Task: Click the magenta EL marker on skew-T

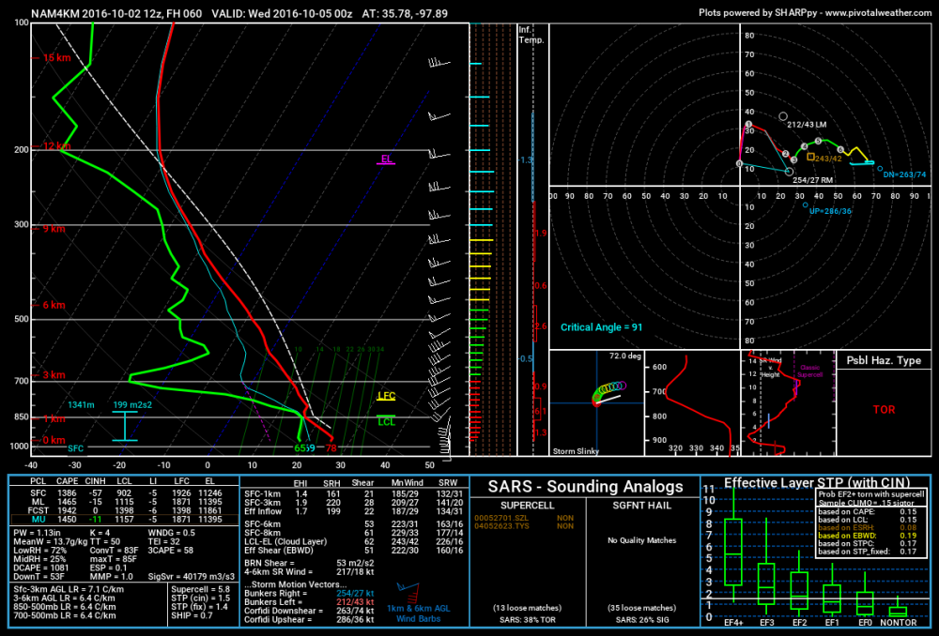Action: (x=386, y=159)
